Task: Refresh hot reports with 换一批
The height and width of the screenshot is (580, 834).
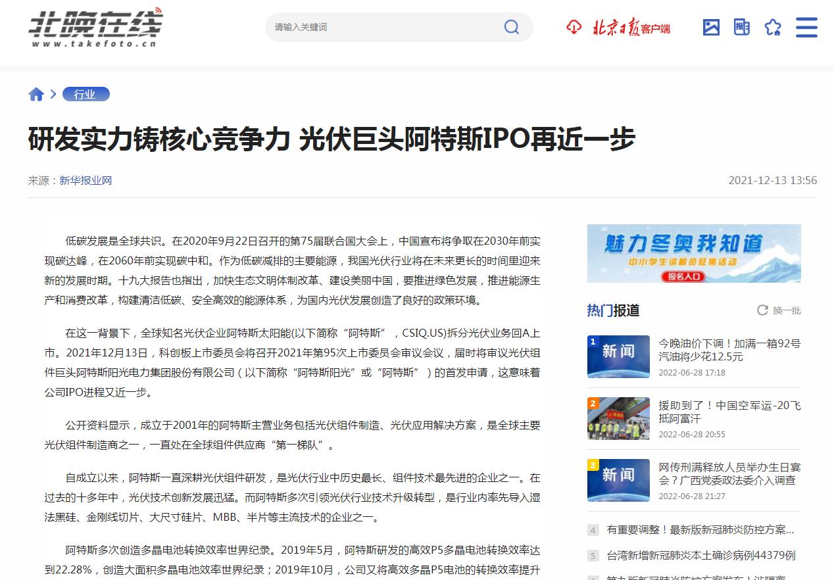Action: coord(779,310)
